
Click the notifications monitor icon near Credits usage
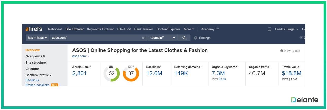coord(269,29)
